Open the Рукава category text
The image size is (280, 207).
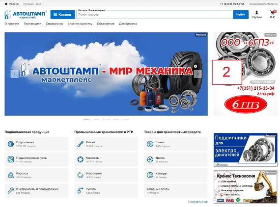click(x=91, y=189)
